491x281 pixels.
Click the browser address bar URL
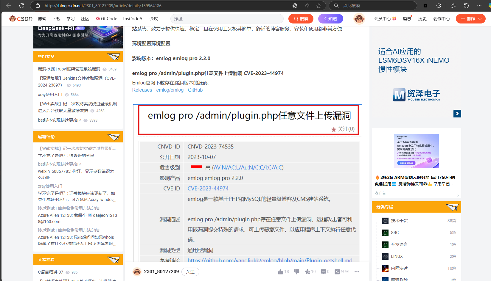pyautogui.click(x=103, y=6)
